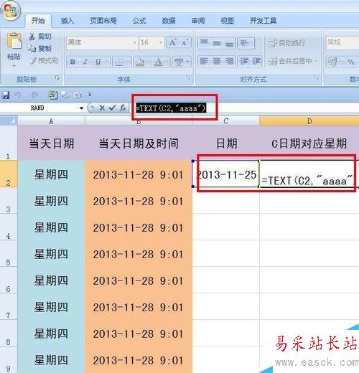The height and width of the screenshot is (373, 359).
Task: Open the font name dropdown
Action: click(134, 43)
